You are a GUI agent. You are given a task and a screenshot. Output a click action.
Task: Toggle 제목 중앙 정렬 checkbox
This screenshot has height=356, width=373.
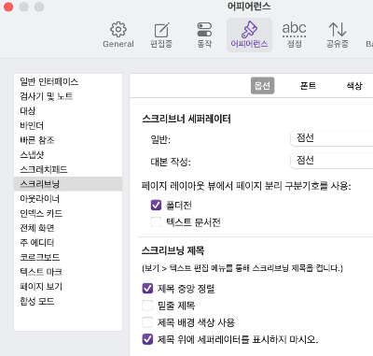[x=147, y=289]
